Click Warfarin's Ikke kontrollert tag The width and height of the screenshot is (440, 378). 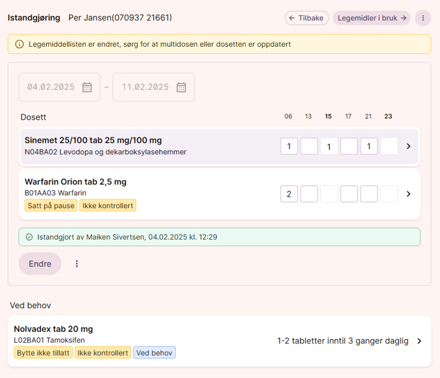click(107, 206)
